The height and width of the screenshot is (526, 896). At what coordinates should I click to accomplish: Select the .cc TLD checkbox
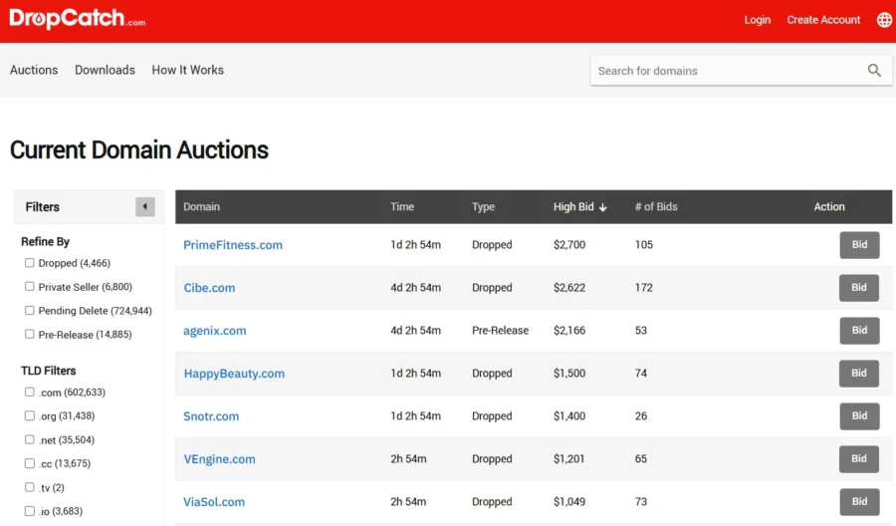[29, 463]
